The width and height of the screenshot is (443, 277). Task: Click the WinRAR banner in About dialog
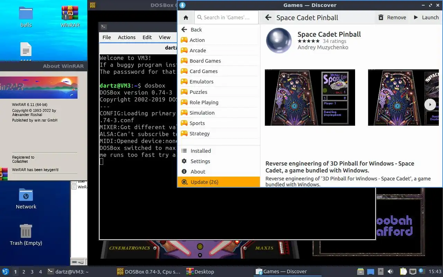click(39, 88)
